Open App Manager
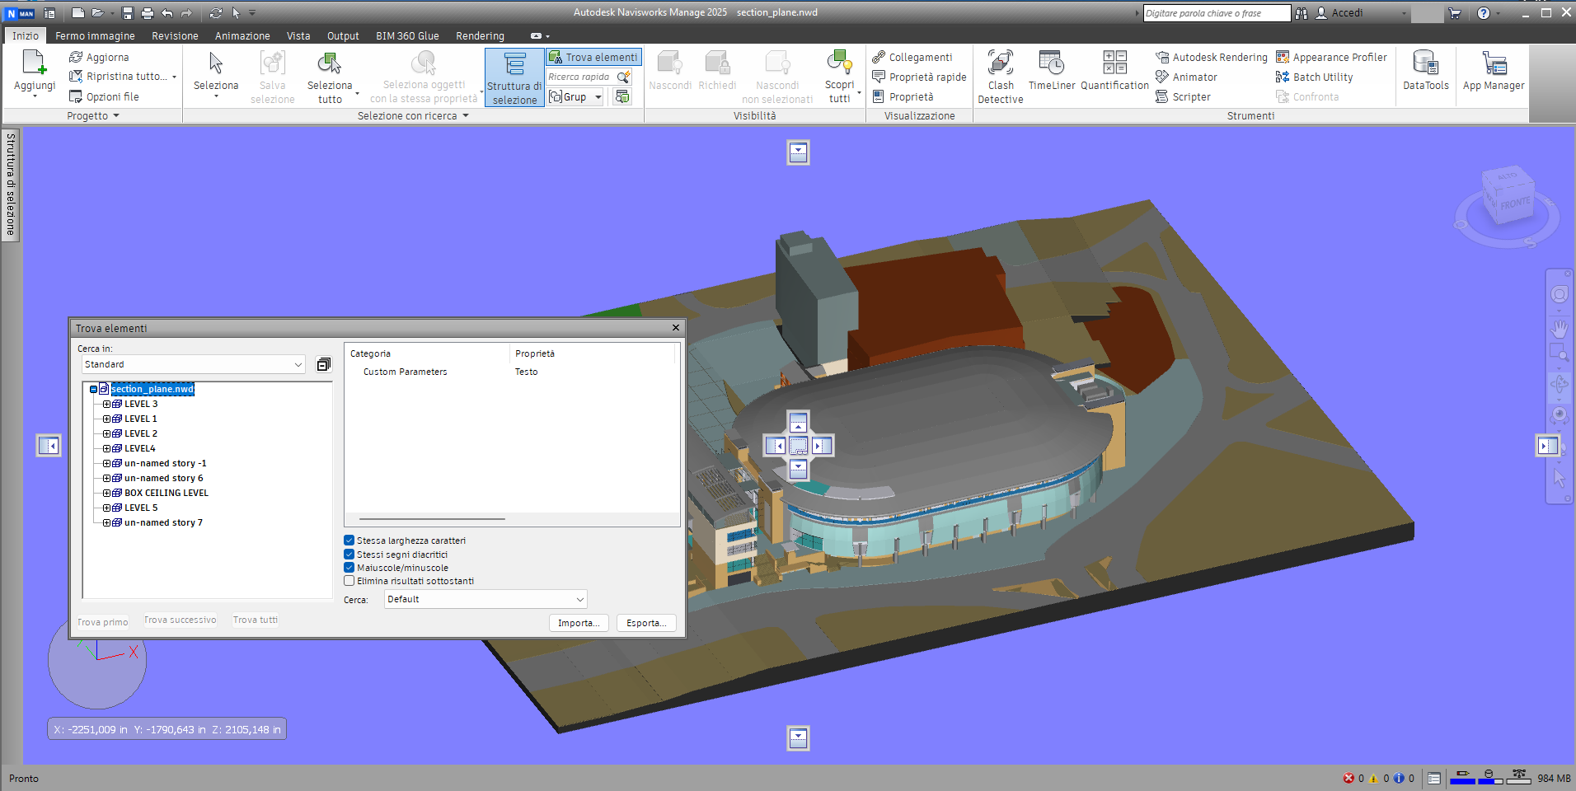 click(1494, 71)
